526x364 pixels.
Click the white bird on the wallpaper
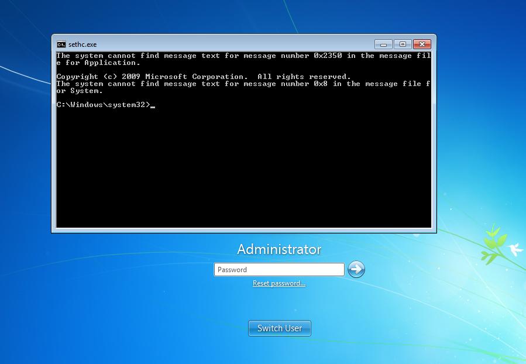coord(515,248)
